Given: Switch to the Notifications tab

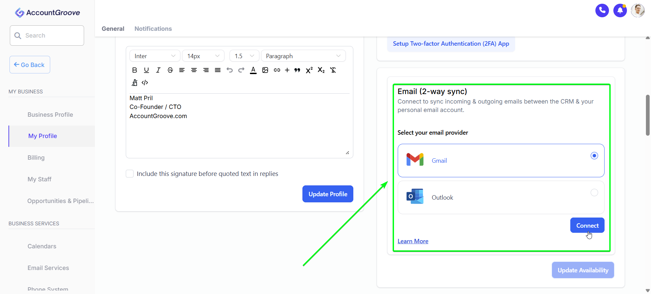Looking at the screenshot, I should coord(153,29).
